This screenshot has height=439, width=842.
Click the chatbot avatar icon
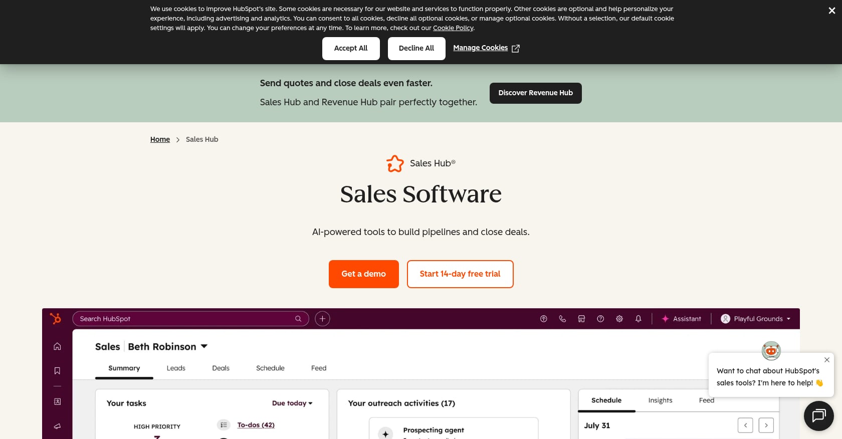pyautogui.click(x=771, y=351)
